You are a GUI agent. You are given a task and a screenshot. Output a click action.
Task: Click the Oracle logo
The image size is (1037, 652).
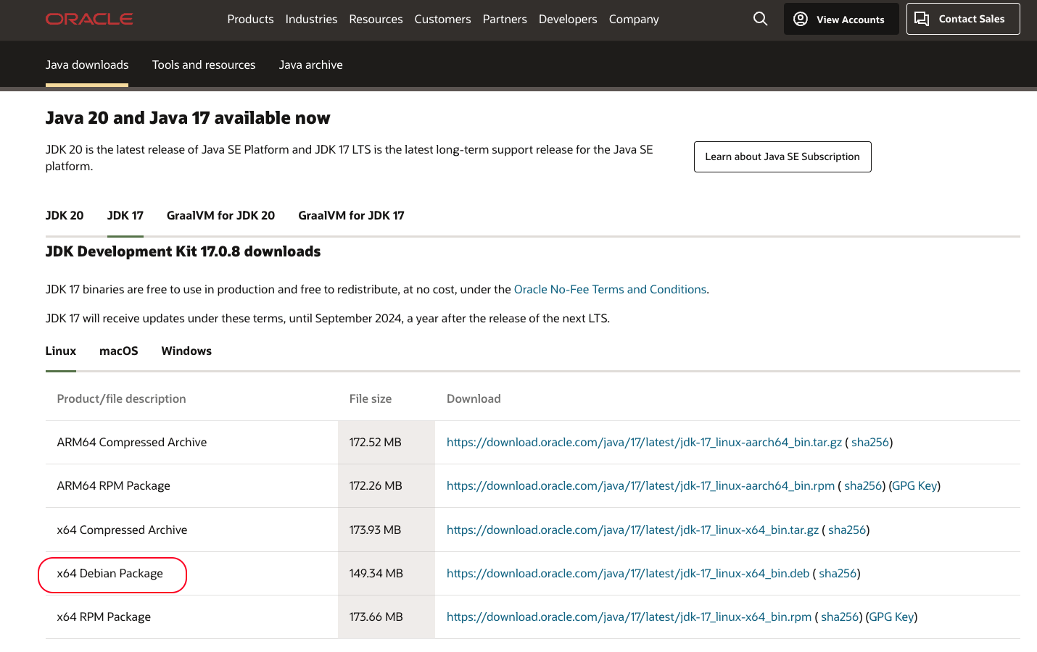tap(89, 19)
